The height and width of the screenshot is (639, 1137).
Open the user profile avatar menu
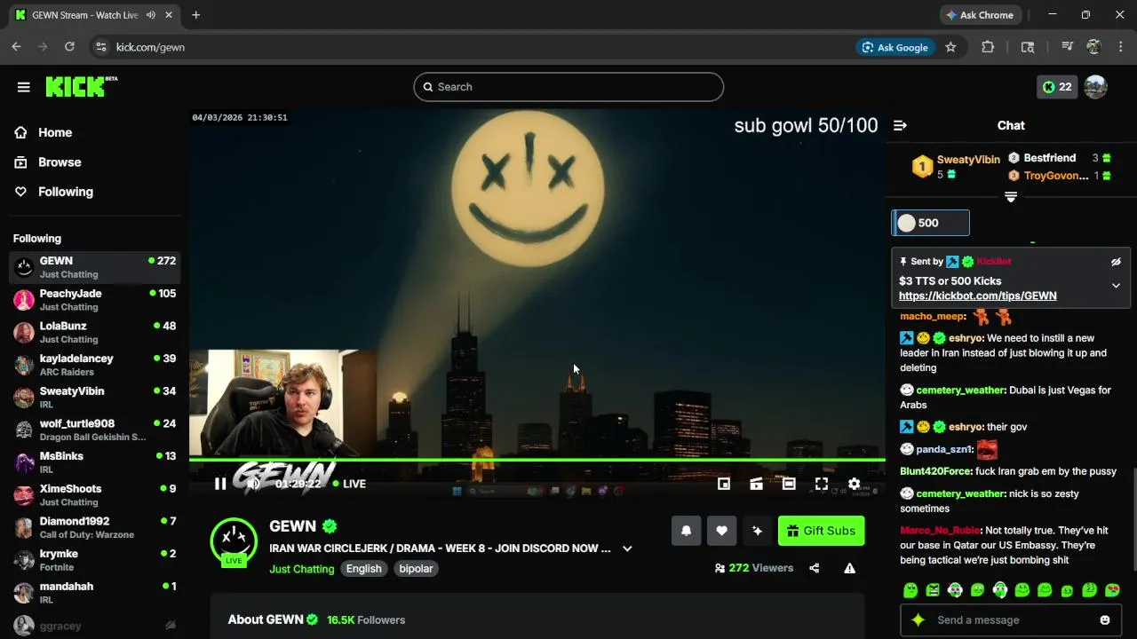tap(1095, 87)
